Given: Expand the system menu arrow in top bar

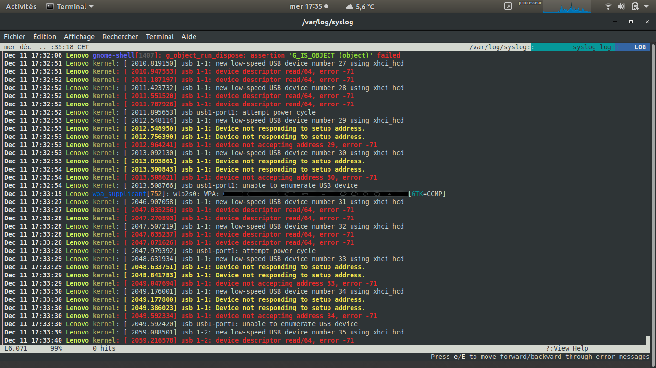Looking at the screenshot, I should tap(646, 7).
